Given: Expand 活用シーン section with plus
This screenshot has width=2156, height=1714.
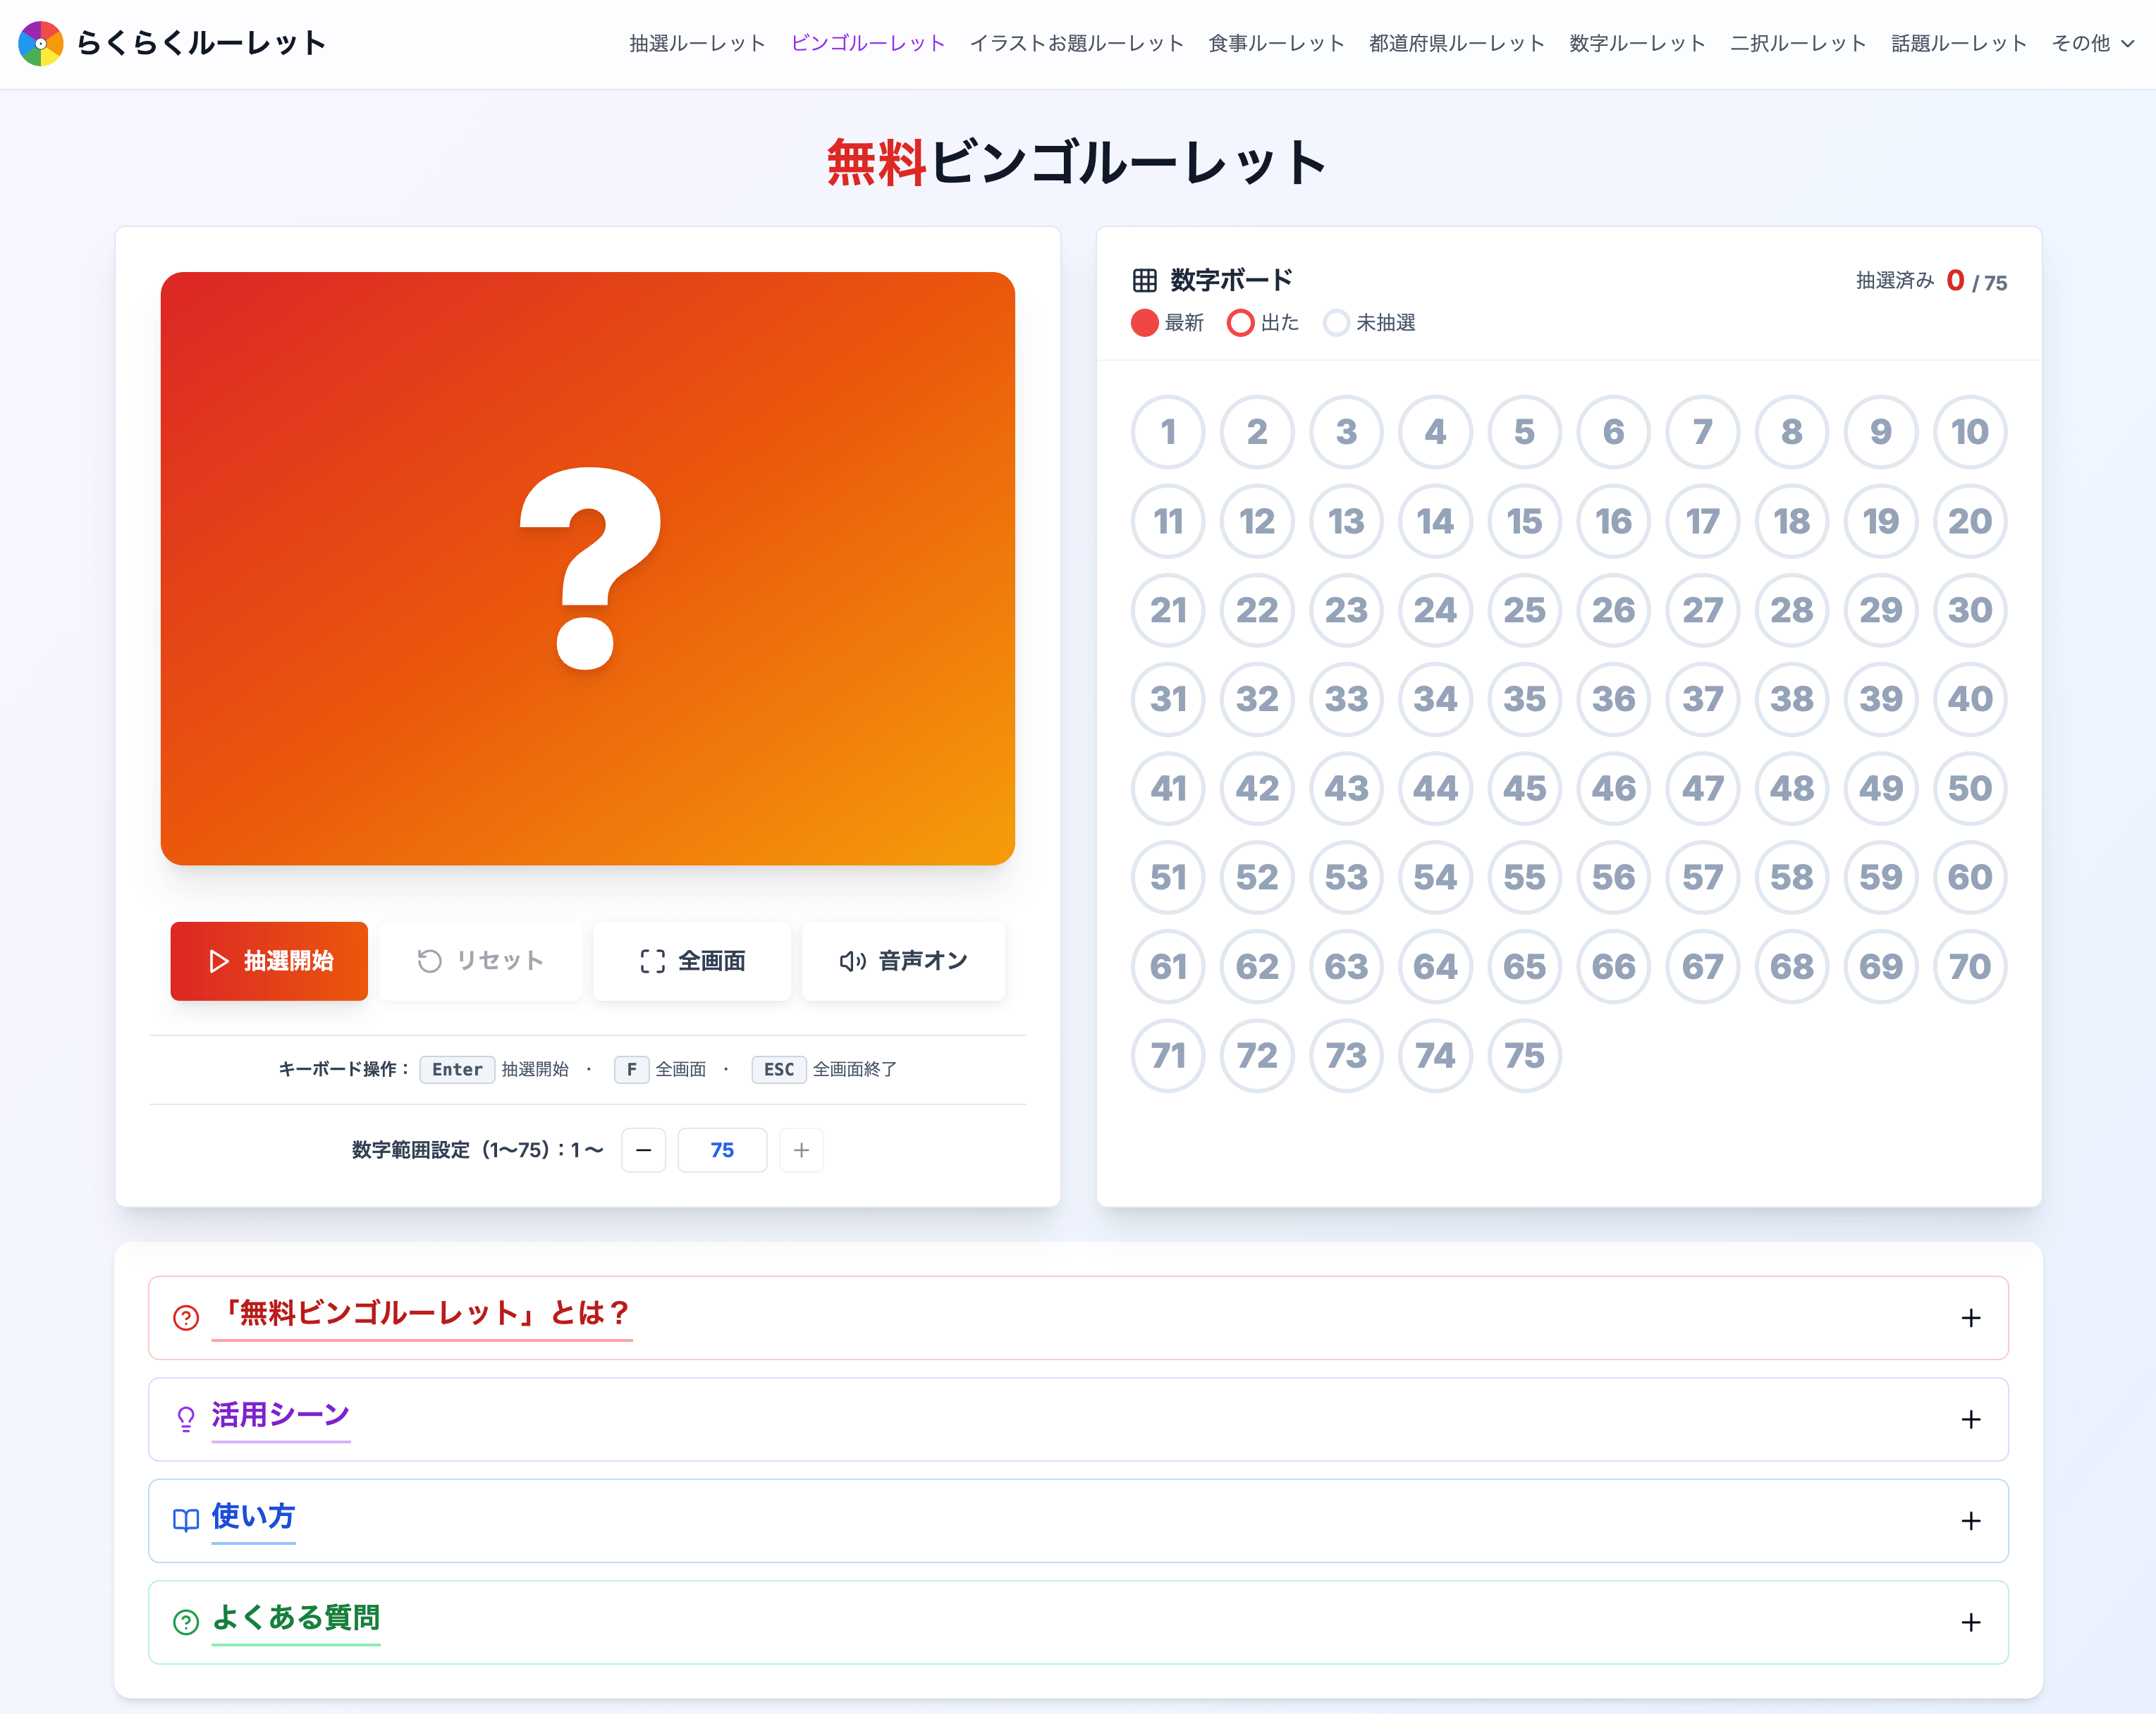Looking at the screenshot, I should click(x=1970, y=1419).
